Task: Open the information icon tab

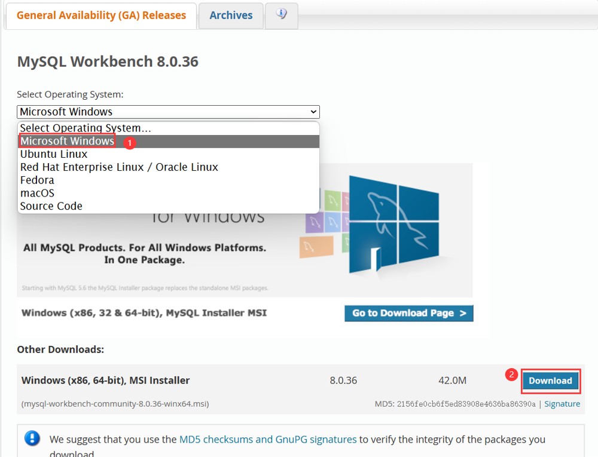Action: click(x=282, y=16)
